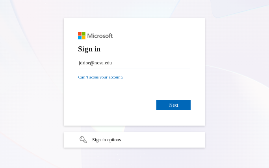This screenshot has width=269, height=168.
Task: Follow the "Can't access your account?" link
Action: coord(101,77)
